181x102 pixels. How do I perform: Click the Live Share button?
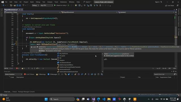169,6
